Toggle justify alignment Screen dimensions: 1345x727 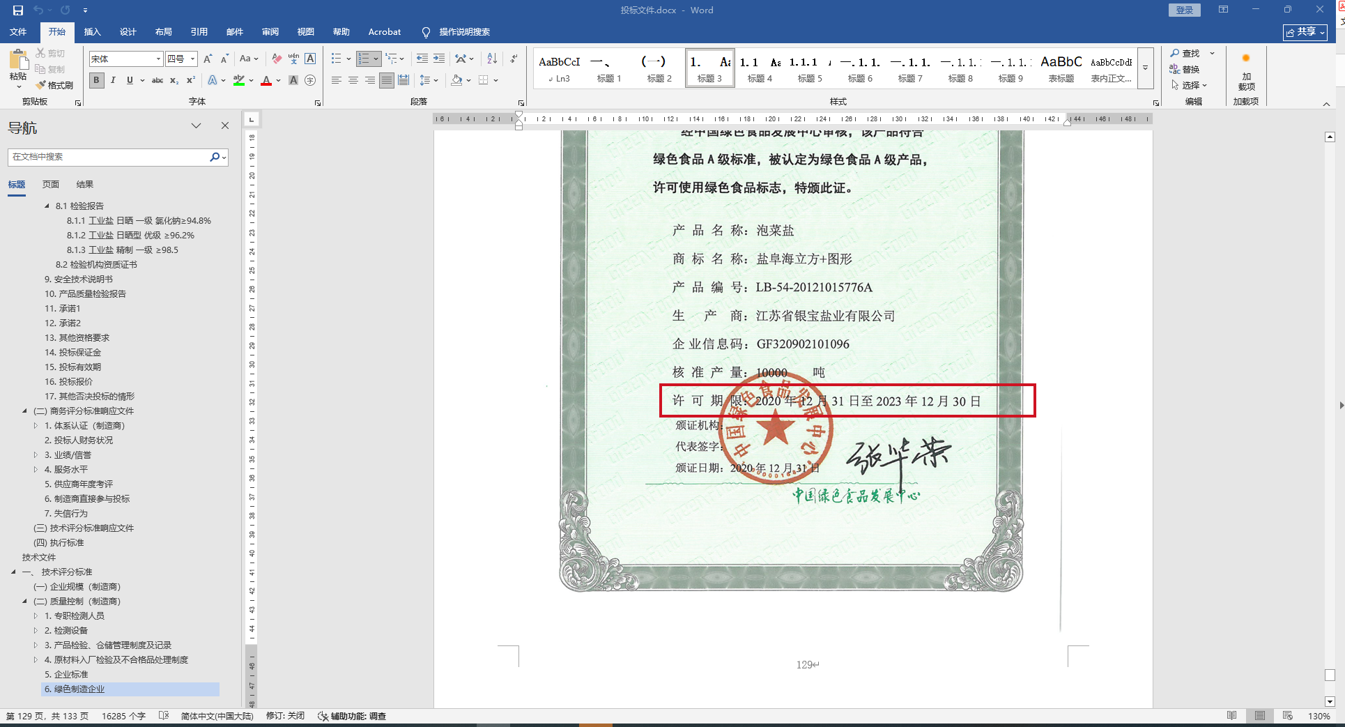coord(387,80)
